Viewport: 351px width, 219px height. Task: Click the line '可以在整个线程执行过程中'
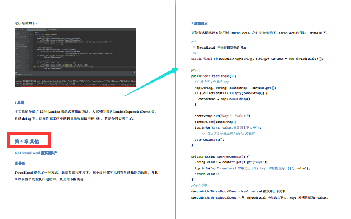tap(50, 179)
